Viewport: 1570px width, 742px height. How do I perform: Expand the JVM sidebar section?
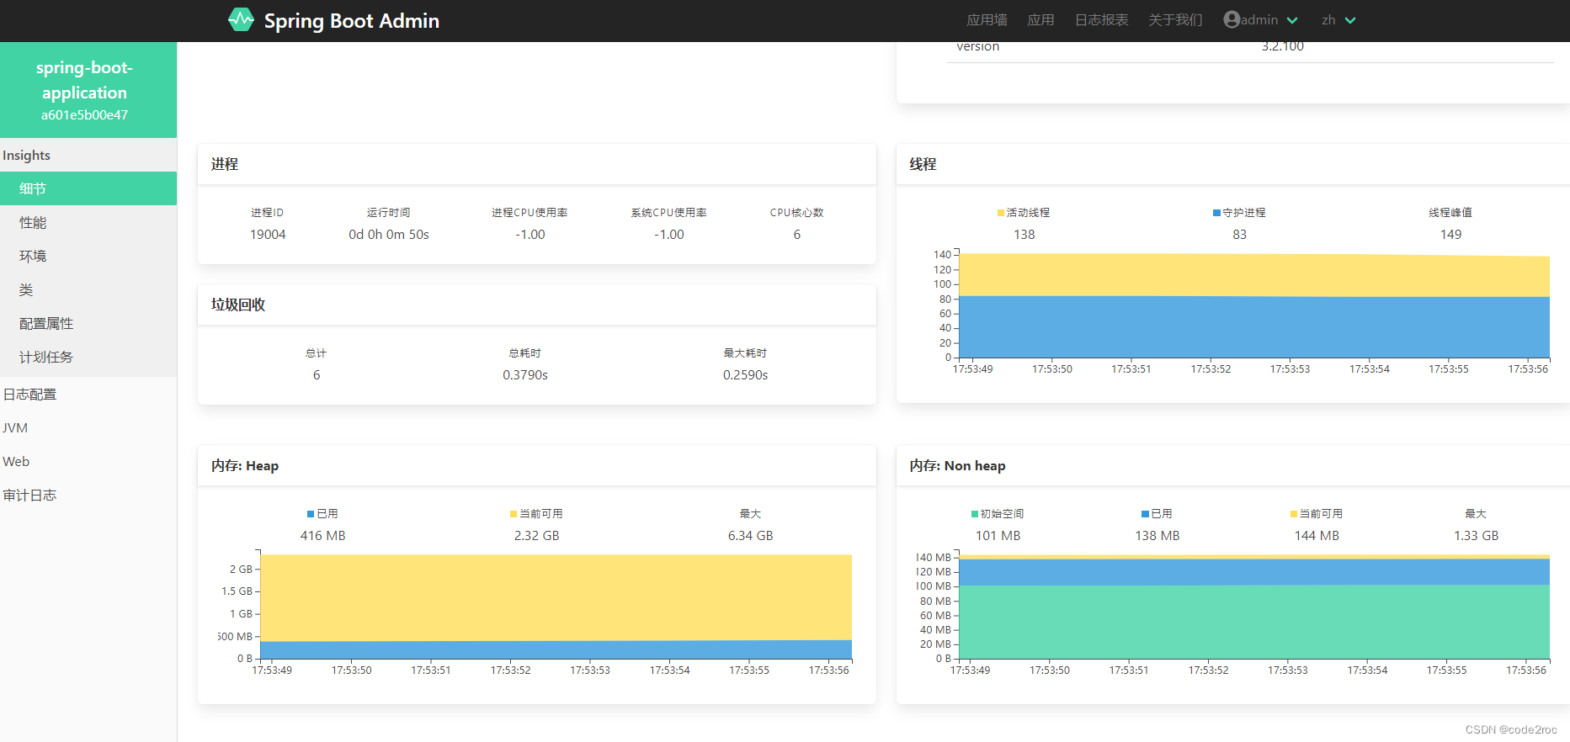point(88,427)
